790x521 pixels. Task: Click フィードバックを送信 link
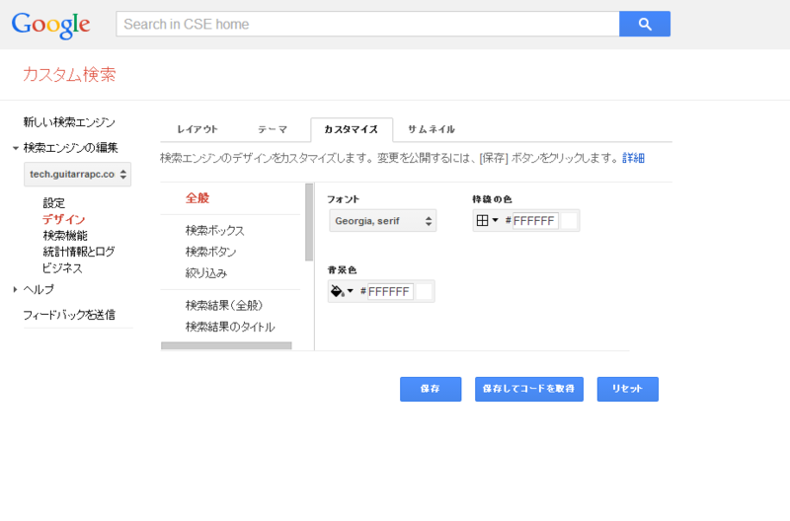click(x=69, y=315)
